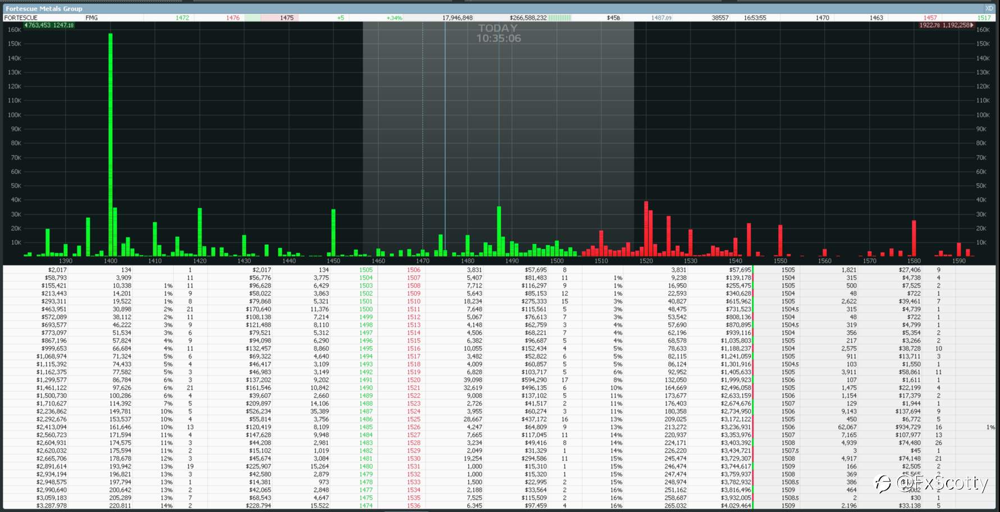
Task: Select the Fortescue Metals Group window title
Action: point(44,8)
